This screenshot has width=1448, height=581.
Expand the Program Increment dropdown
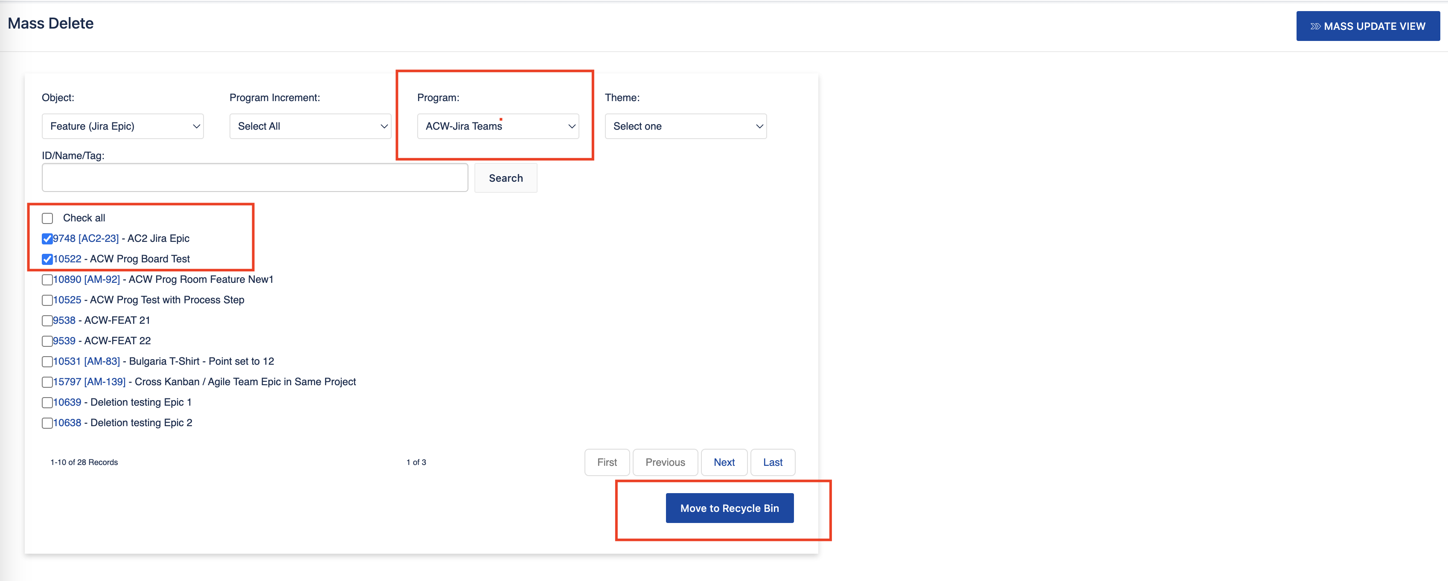pos(310,126)
